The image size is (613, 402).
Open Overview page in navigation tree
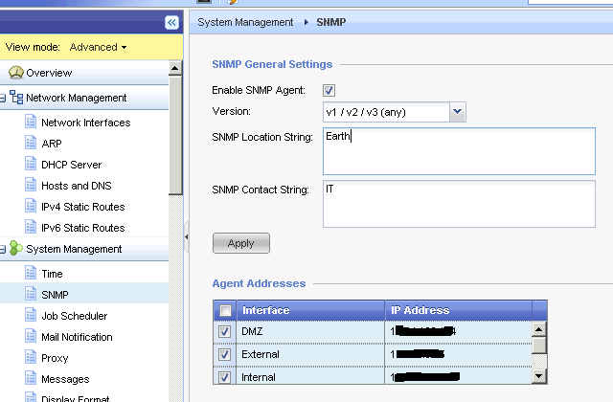49,73
